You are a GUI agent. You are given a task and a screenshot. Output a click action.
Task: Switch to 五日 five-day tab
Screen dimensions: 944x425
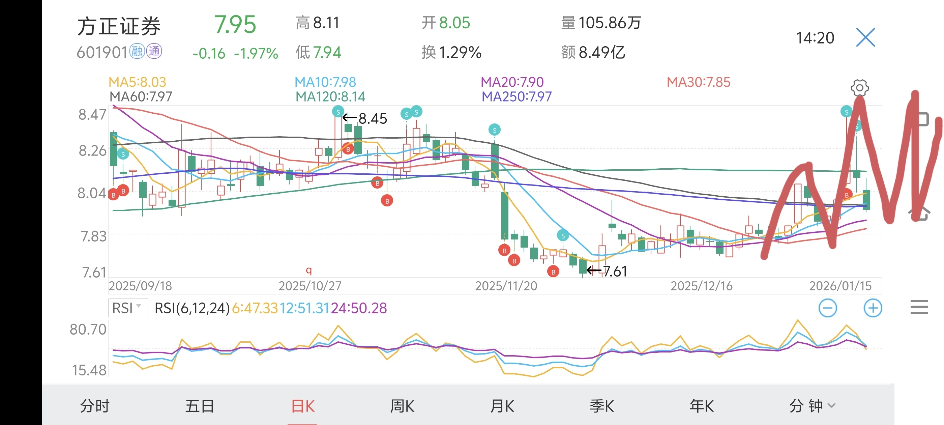coord(200,406)
